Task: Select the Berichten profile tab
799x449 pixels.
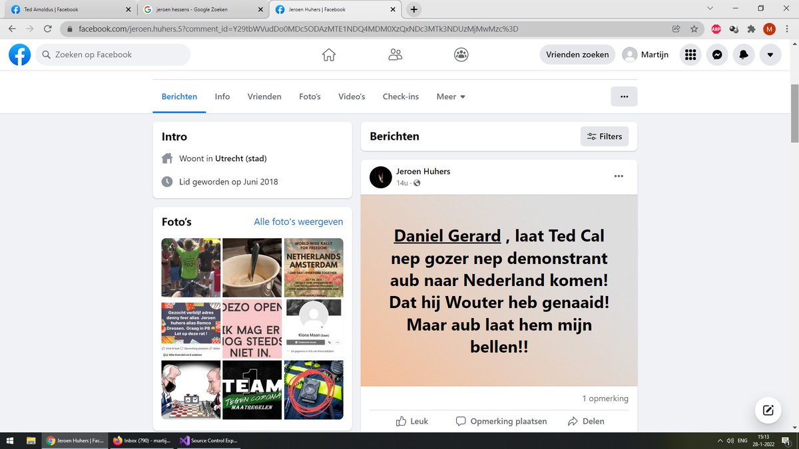Action: pyautogui.click(x=179, y=96)
